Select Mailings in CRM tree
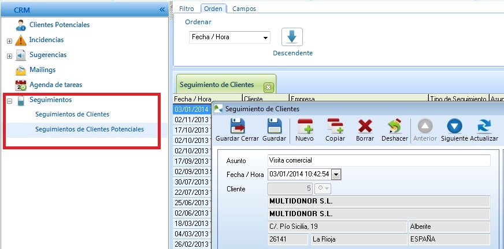The height and width of the screenshot is (249, 504). click(x=42, y=70)
